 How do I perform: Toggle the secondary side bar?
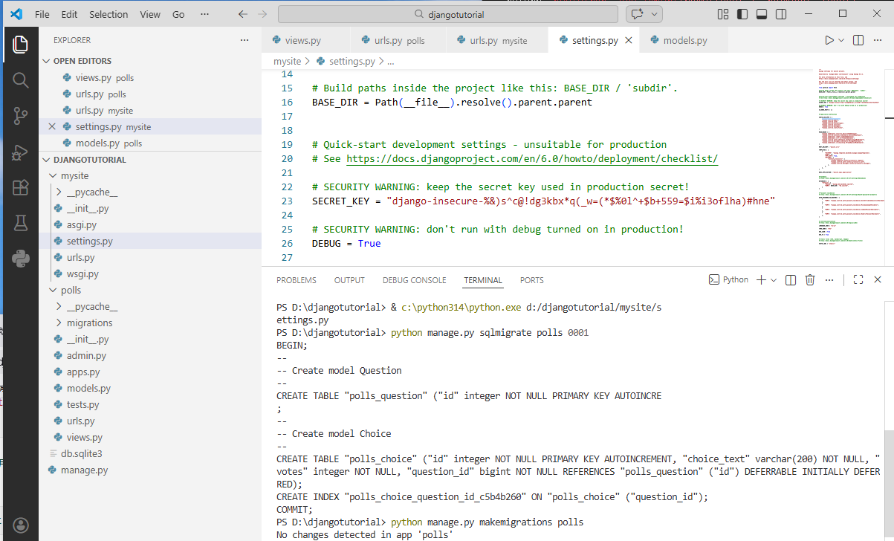coord(780,14)
